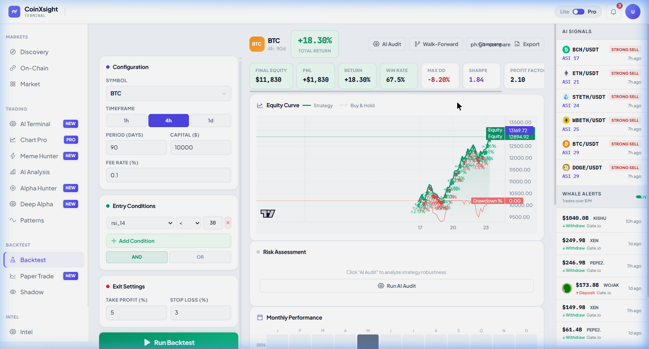Click the CoinXsight logo icon

point(14,12)
